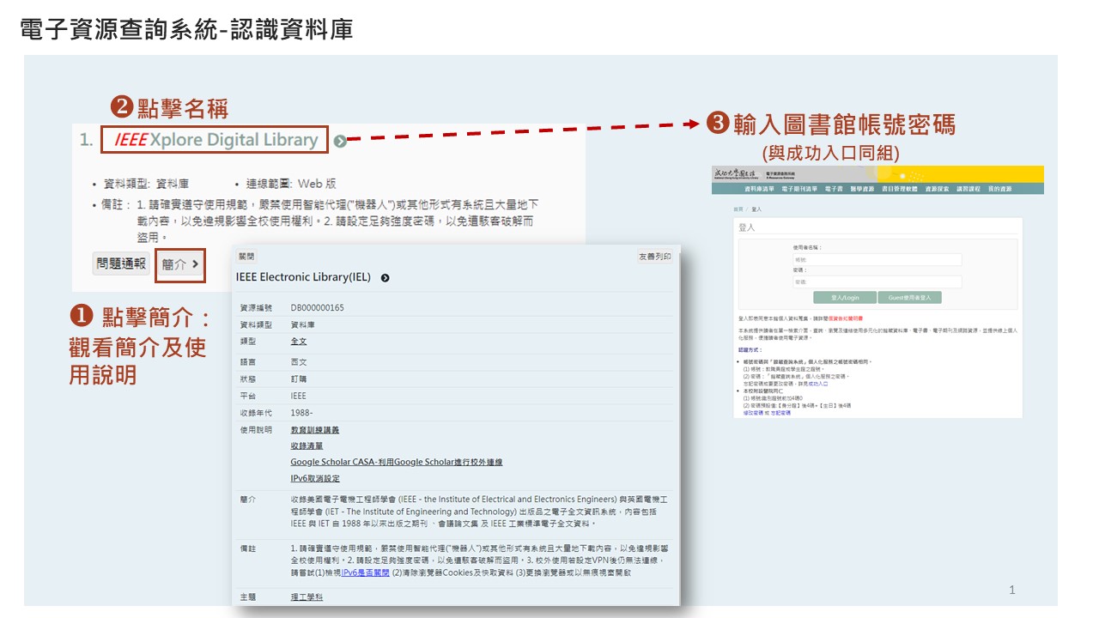
Task: Click the 首頁 breadcrumb link
Action: point(738,209)
